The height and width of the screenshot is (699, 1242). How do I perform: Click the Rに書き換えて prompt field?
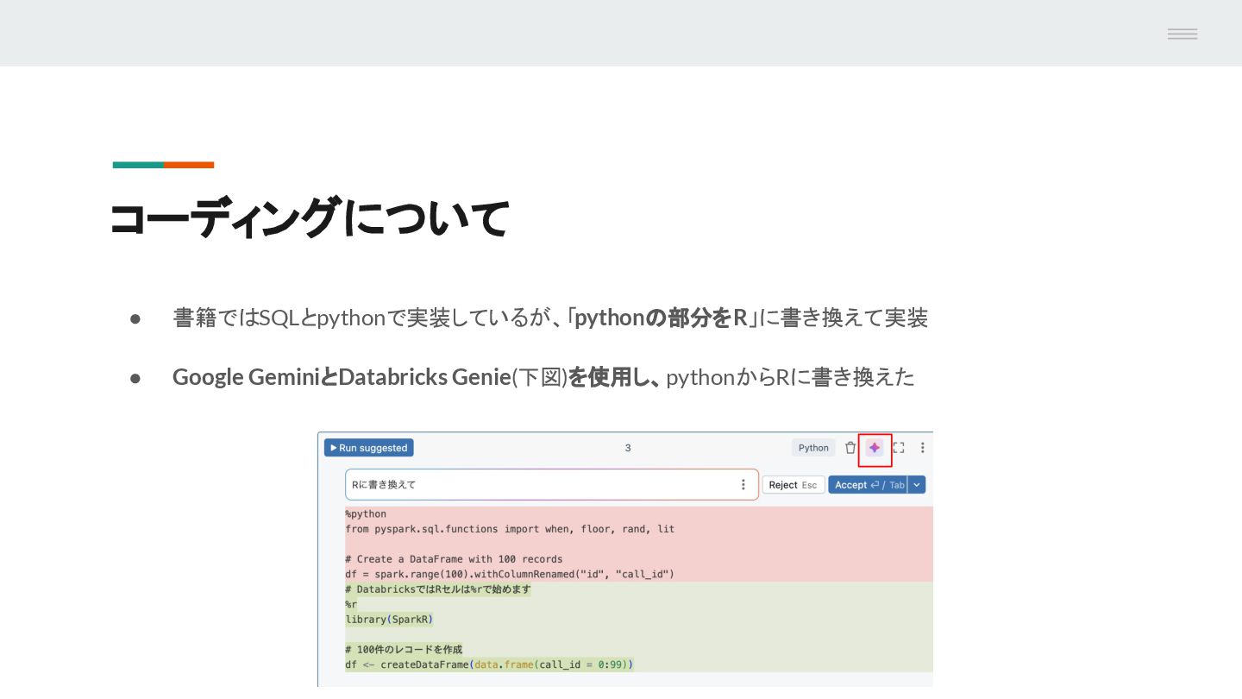click(x=552, y=485)
